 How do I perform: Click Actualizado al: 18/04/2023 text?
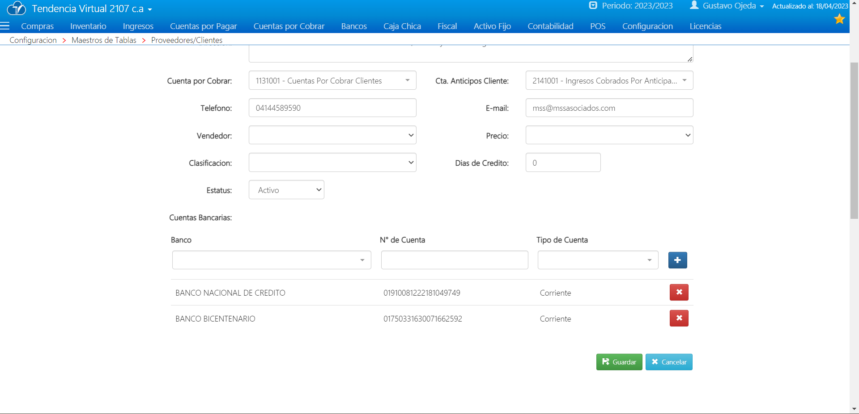click(810, 6)
